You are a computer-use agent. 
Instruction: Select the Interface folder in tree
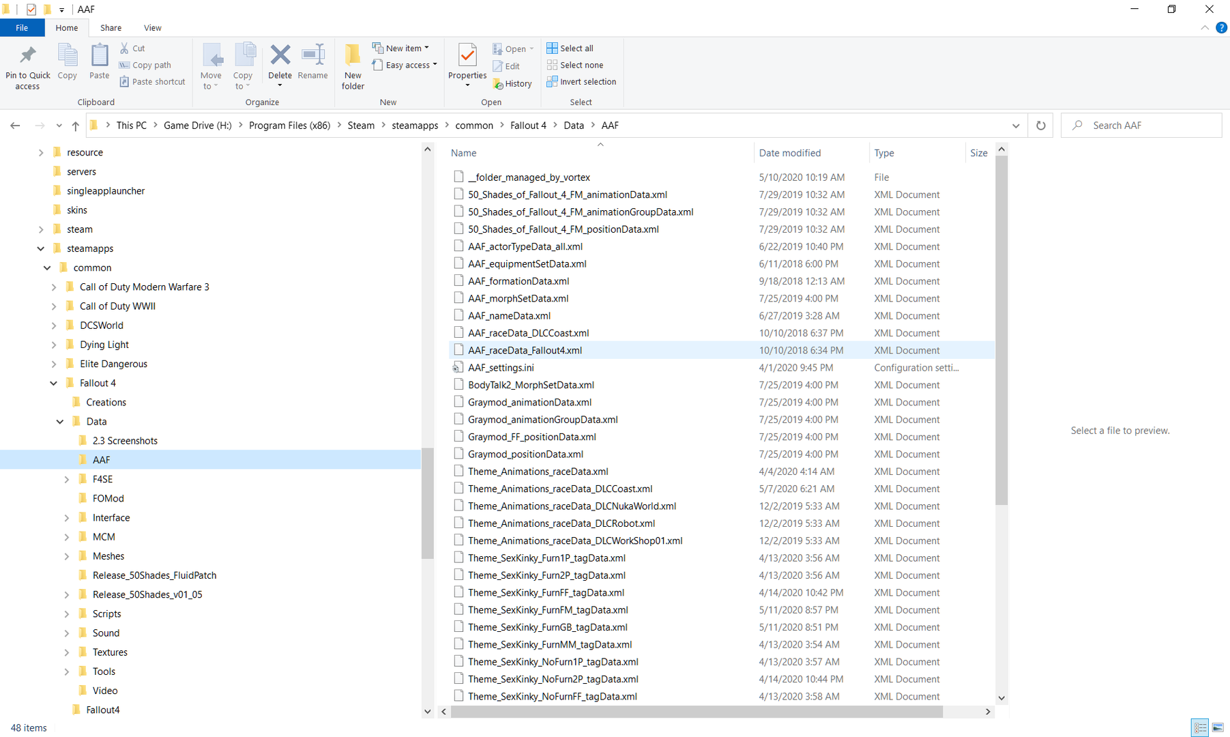click(x=111, y=518)
